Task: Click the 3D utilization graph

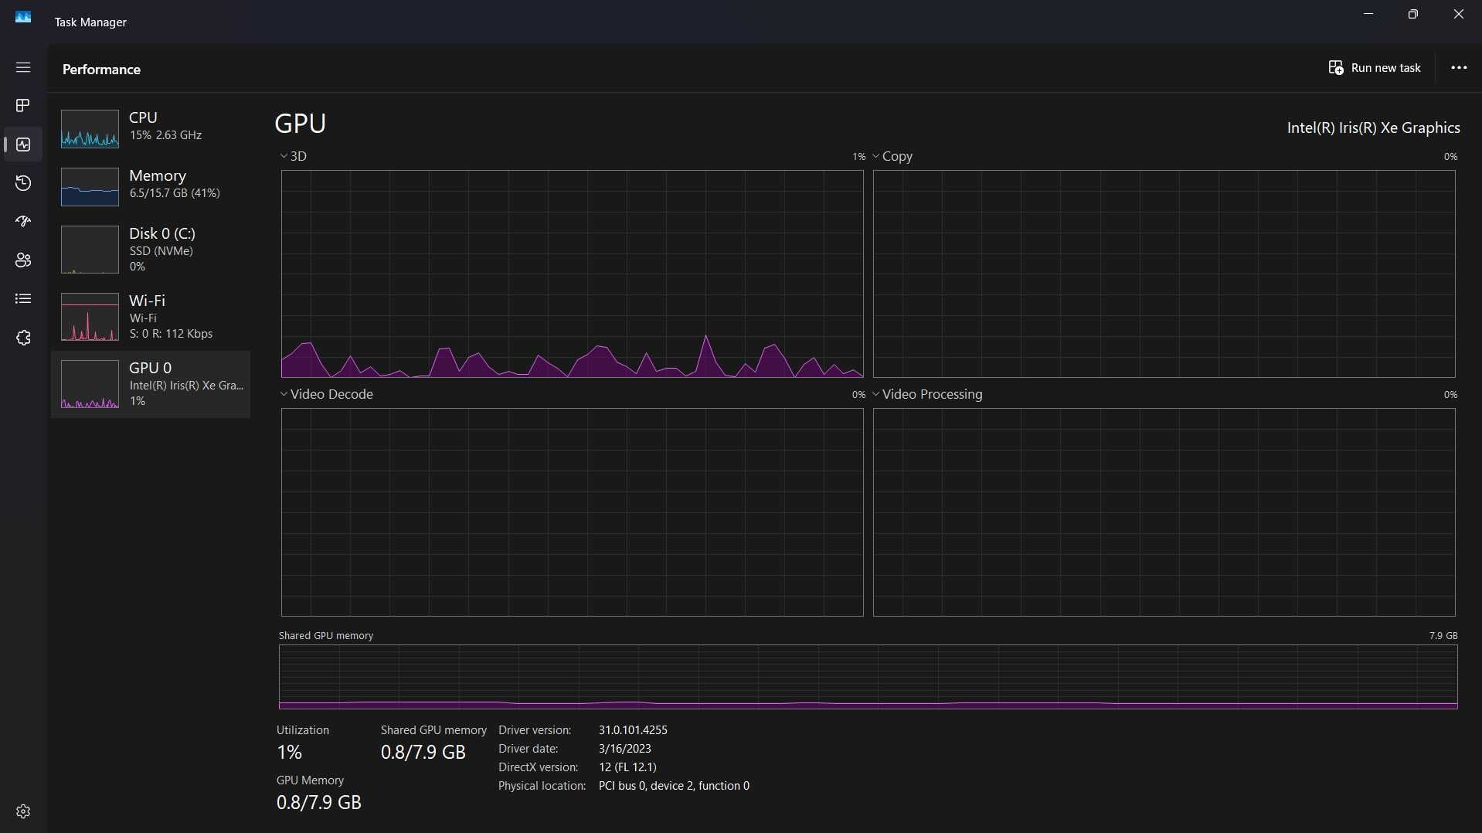Action: click(572, 274)
